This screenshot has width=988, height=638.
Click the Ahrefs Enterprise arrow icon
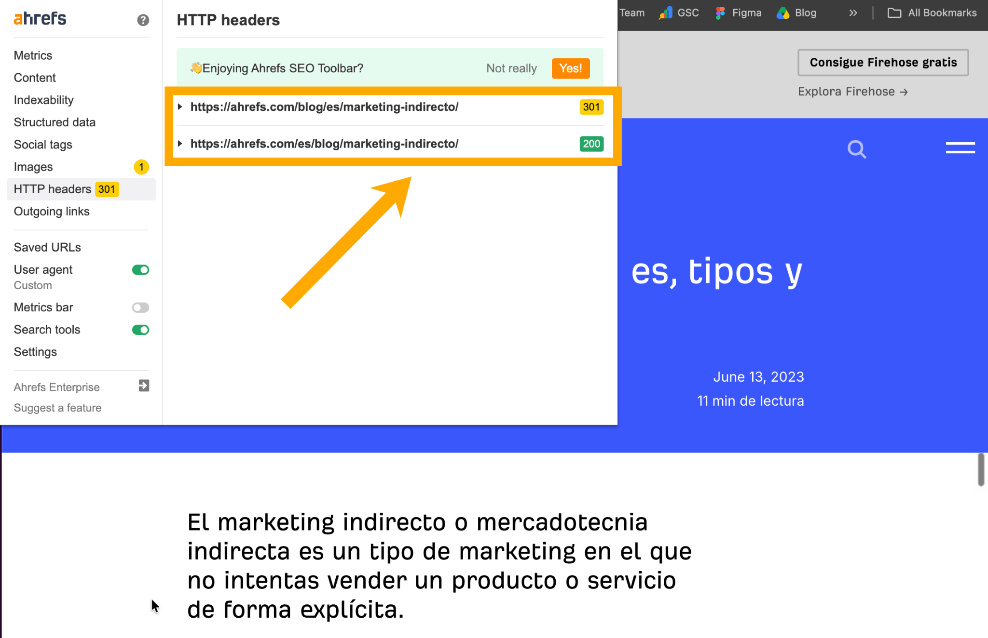click(x=144, y=385)
